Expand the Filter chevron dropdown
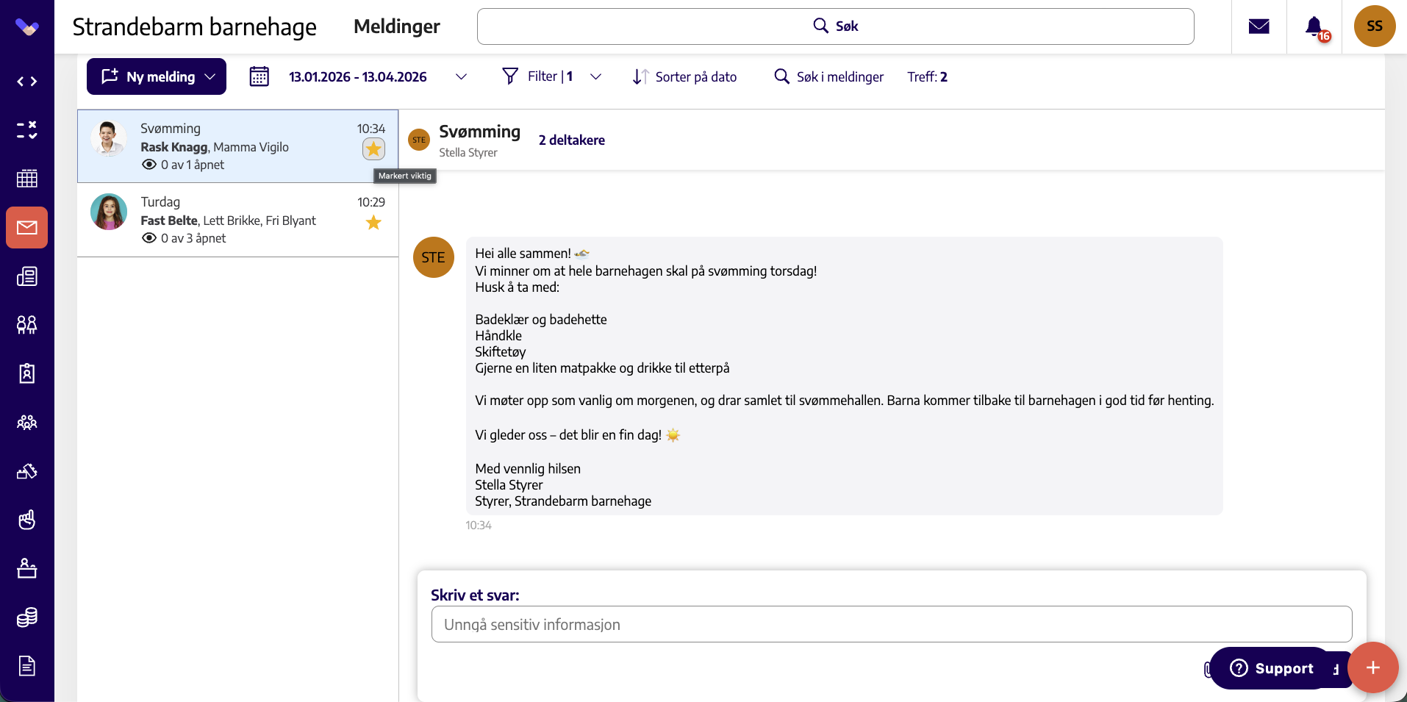The image size is (1407, 702). (596, 77)
